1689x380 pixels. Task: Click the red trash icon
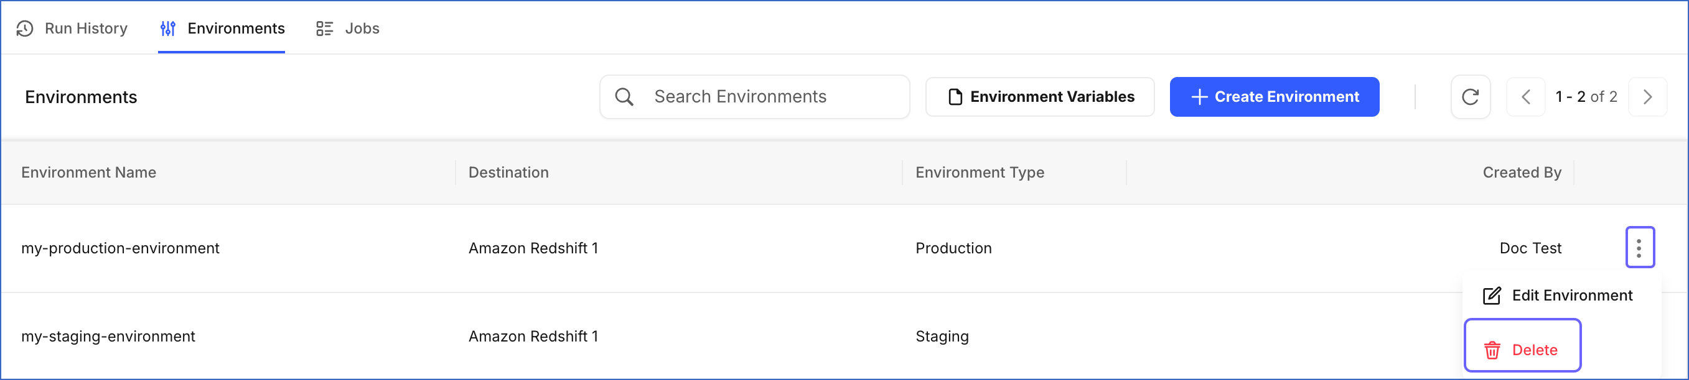point(1492,351)
